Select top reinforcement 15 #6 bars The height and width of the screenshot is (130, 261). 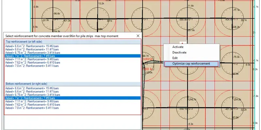(72, 46)
